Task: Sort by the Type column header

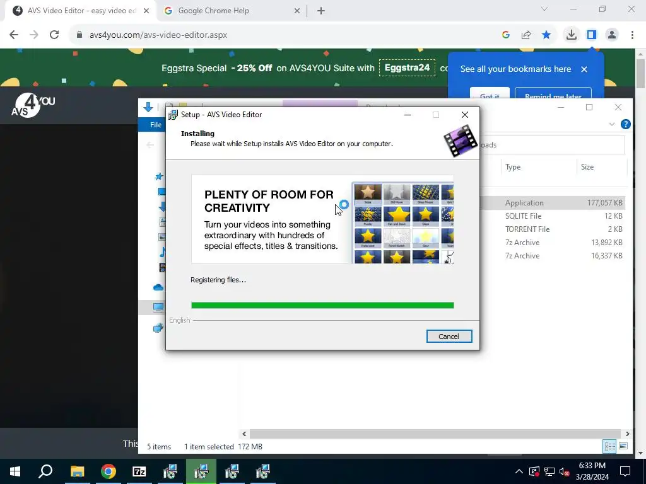Action: tap(513, 166)
